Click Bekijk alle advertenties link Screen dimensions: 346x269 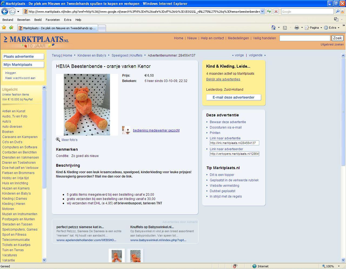click(x=223, y=79)
